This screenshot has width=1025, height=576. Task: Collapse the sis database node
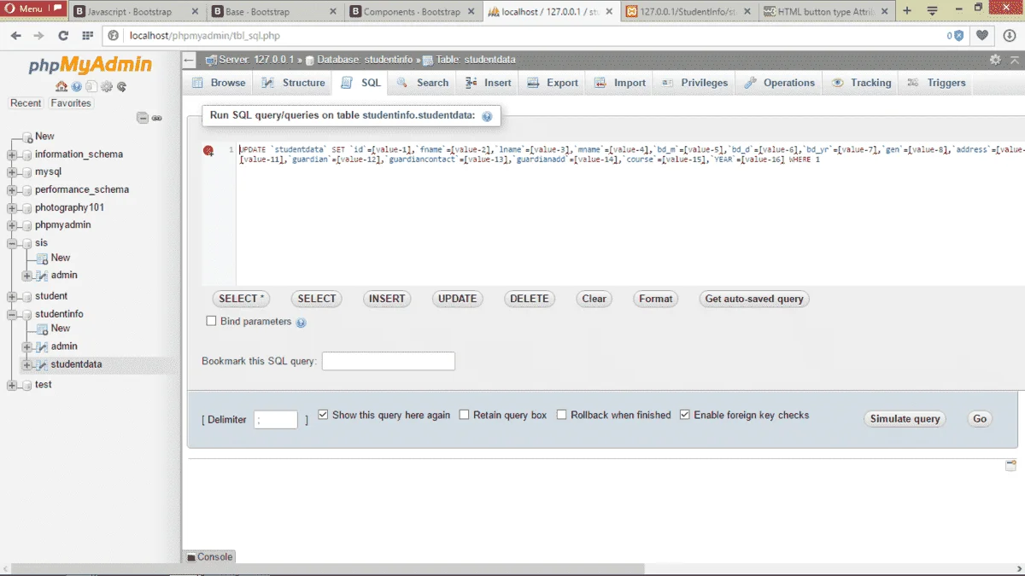(12, 243)
